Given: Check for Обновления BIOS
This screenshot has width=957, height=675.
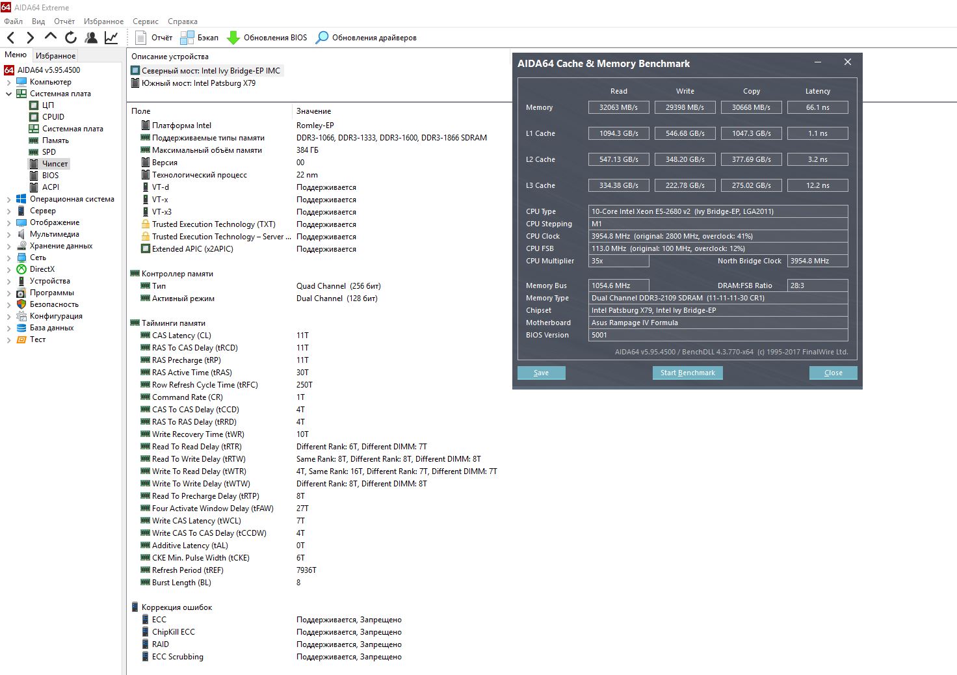Looking at the screenshot, I should [267, 38].
